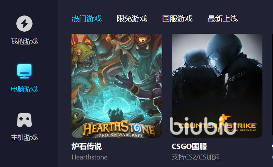Click the HearthStone Heroes of Warcraft logo
273x167 pixels.
click(119, 129)
